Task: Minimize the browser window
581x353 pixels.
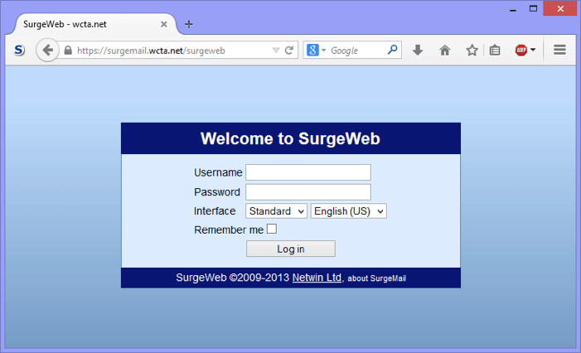Action: tap(513, 10)
